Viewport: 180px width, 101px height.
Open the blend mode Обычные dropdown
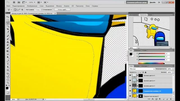[142, 69]
